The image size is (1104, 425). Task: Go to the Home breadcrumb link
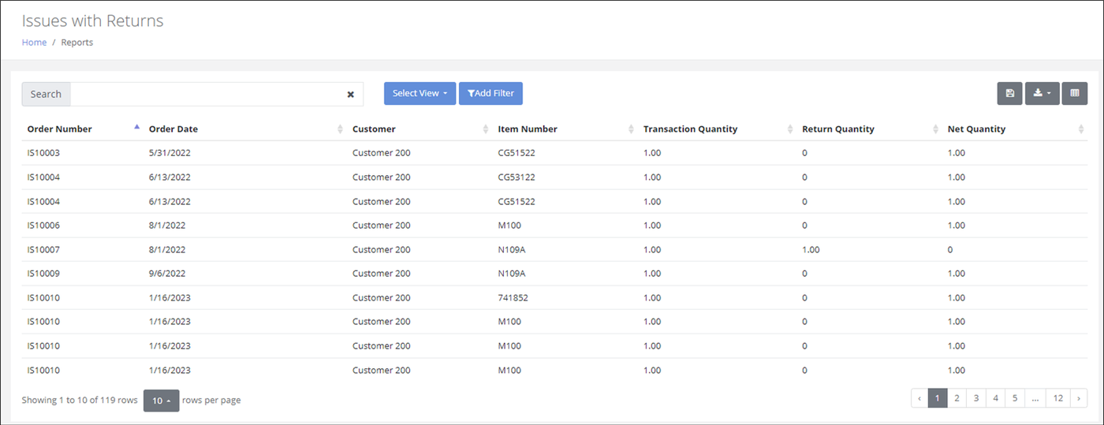pos(34,43)
